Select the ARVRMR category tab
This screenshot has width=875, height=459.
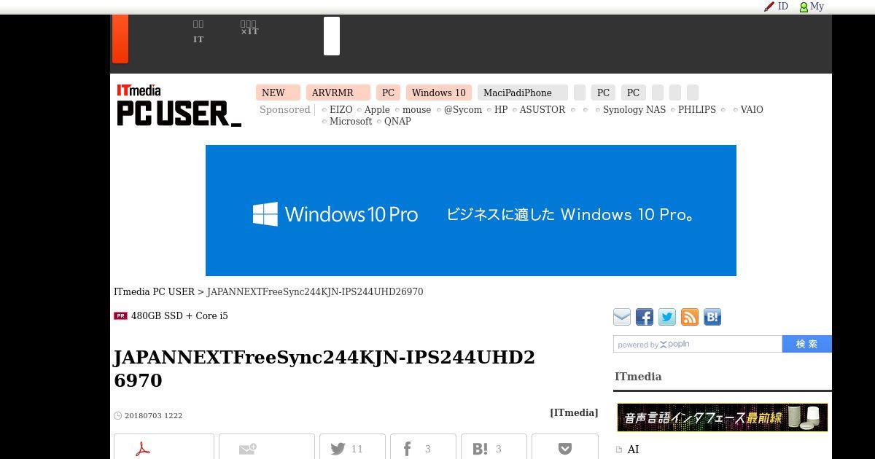pos(338,93)
